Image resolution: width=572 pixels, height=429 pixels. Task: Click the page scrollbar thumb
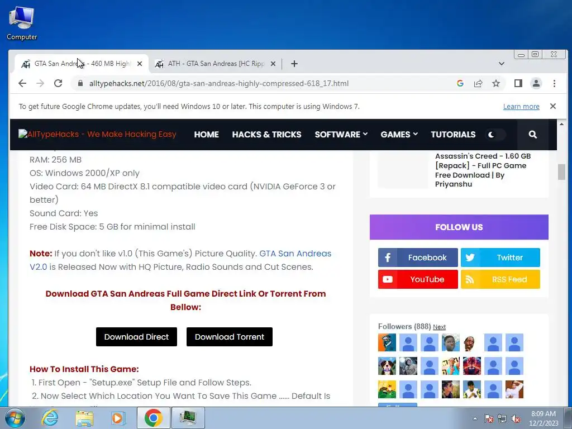pos(561,172)
